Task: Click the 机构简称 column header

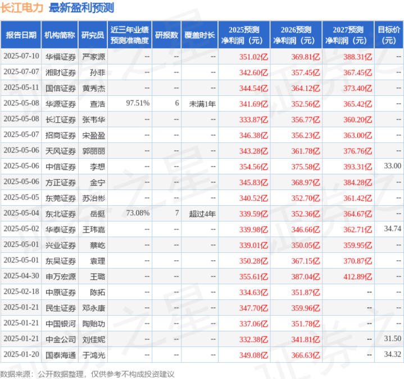Action: click(60, 35)
